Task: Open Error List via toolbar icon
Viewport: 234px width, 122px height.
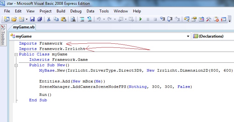Action: pos(216,19)
